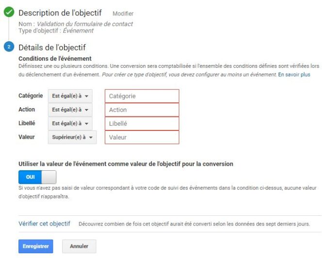The image size is (322, 258).
Task: Click the Annuler button
Action: tap(79, 246)
